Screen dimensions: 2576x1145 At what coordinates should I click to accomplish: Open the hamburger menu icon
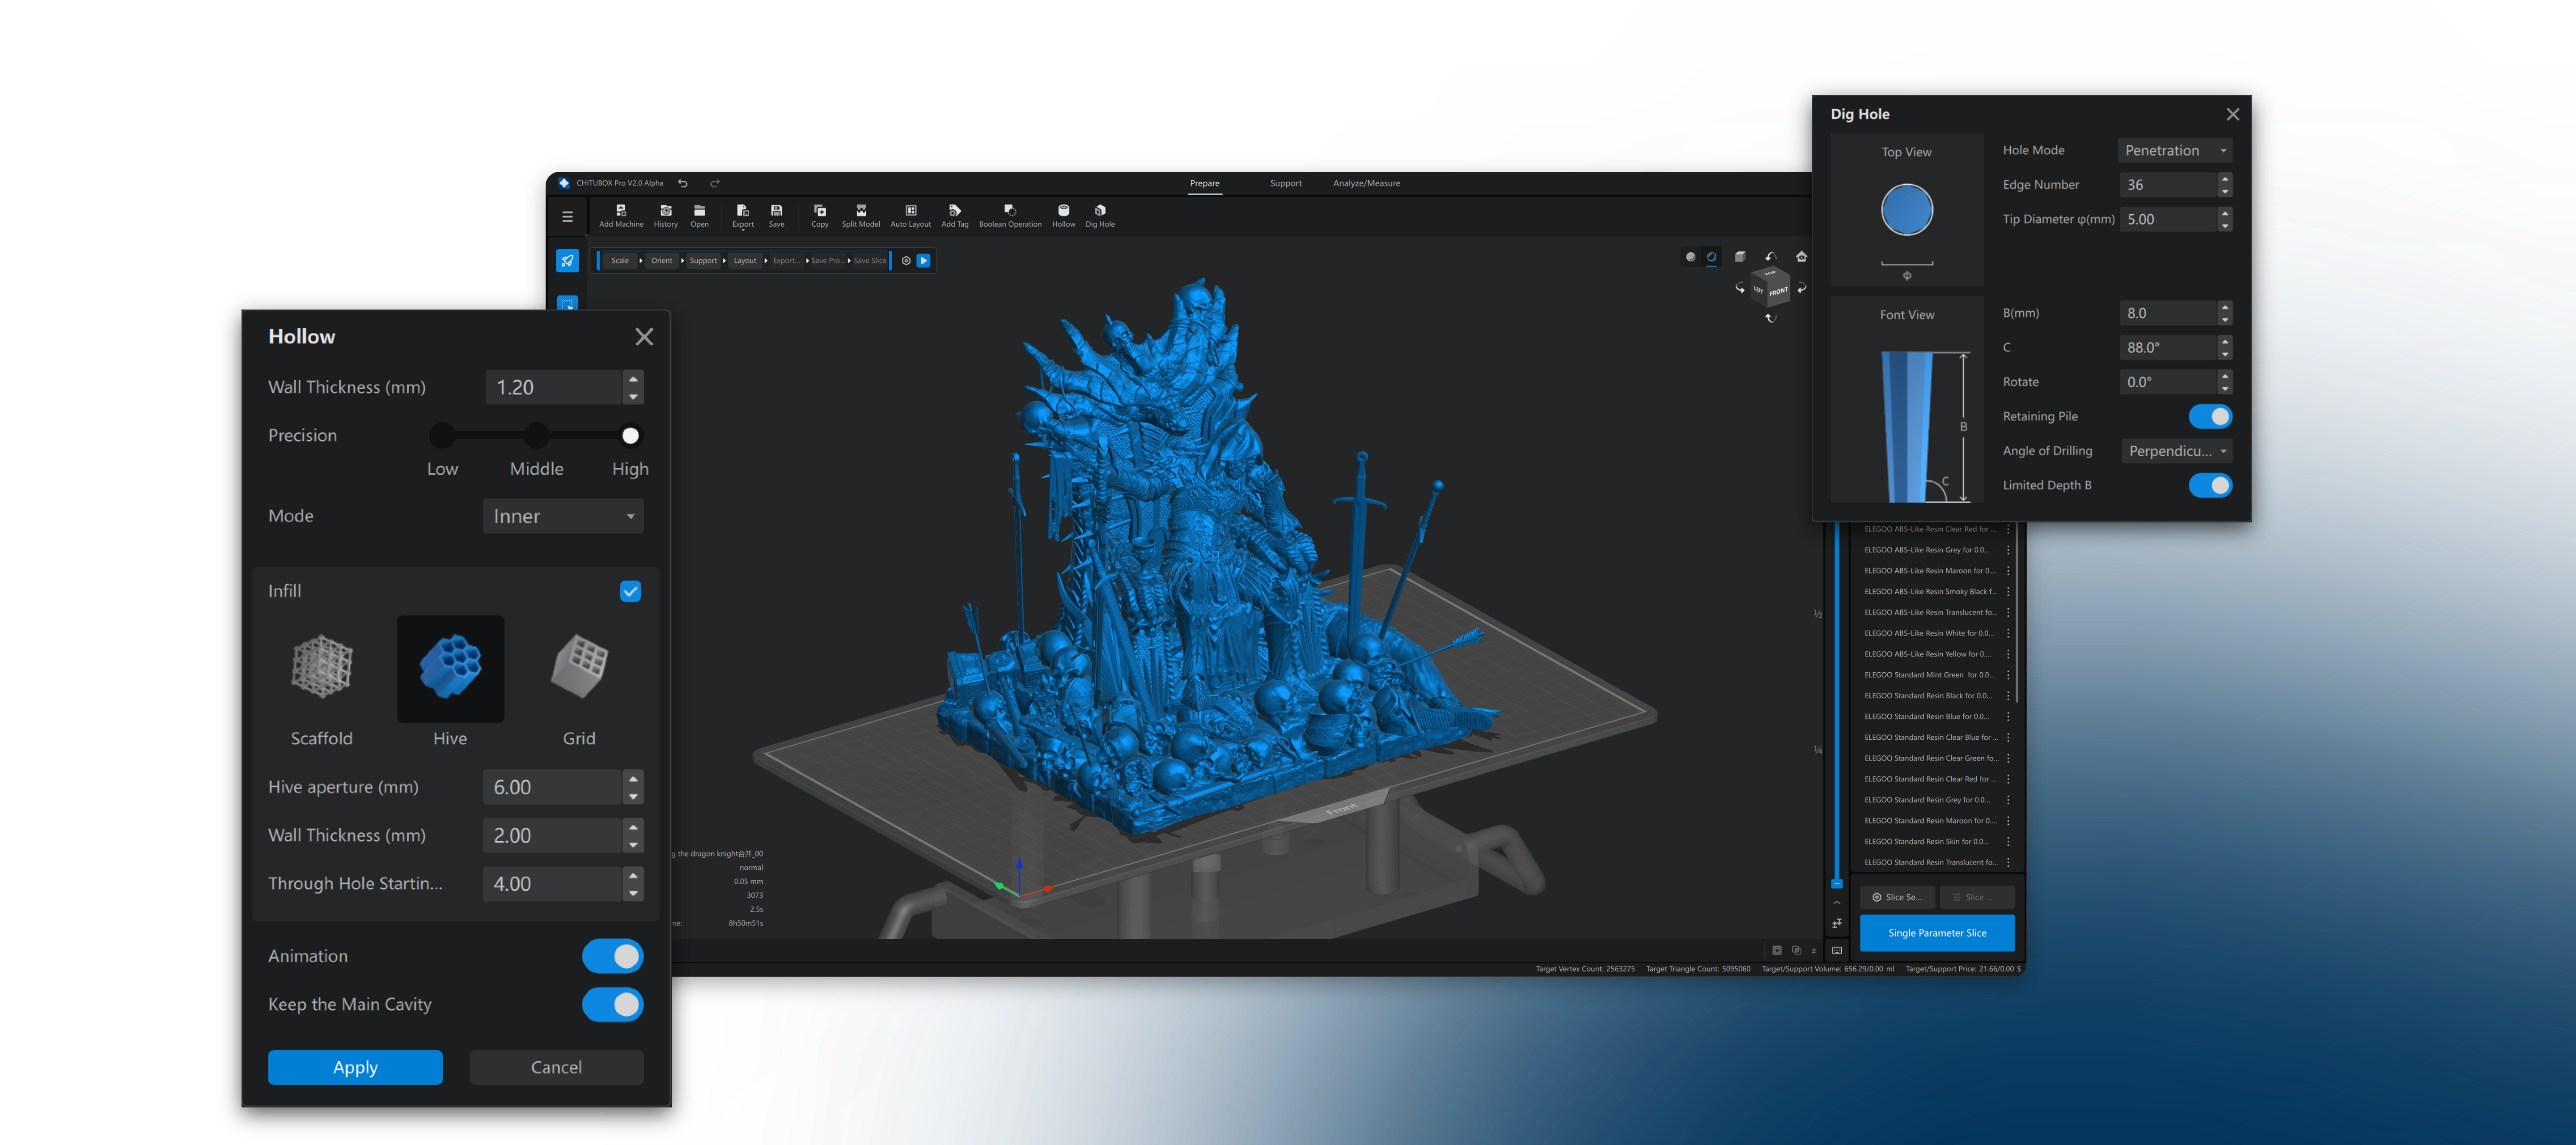coord(567,216)
